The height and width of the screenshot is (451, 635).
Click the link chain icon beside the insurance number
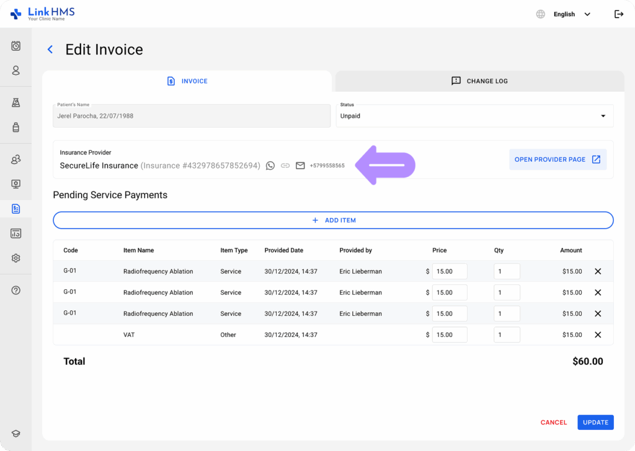click(285, 165)
